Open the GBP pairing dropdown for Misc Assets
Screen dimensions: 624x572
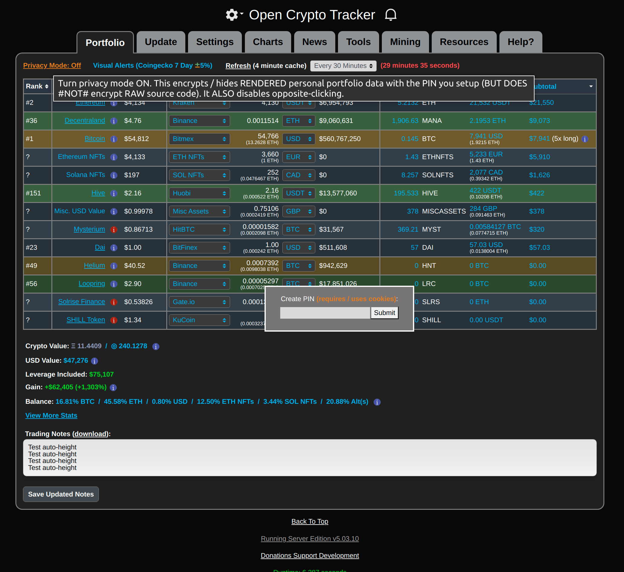coord(299,211)
